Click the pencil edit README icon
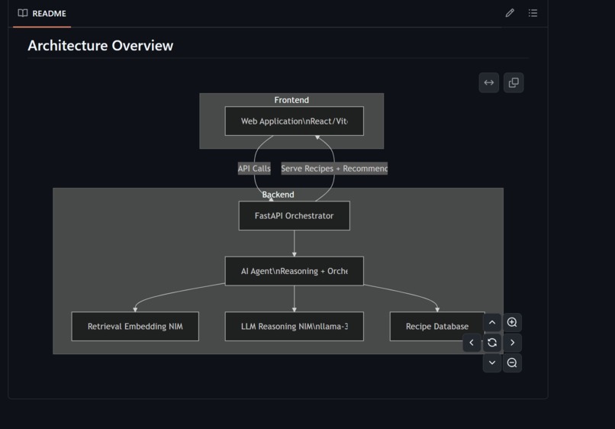The width and height of the screenshot is (615, 429). click(510, 13)
